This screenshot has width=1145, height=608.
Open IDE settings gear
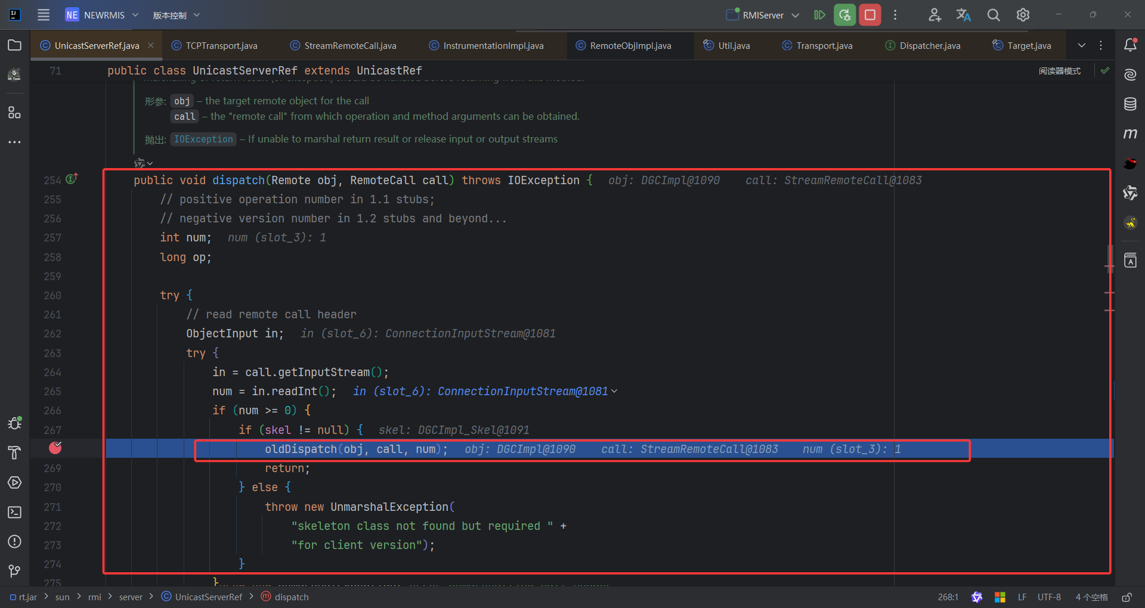point(1023,15)
